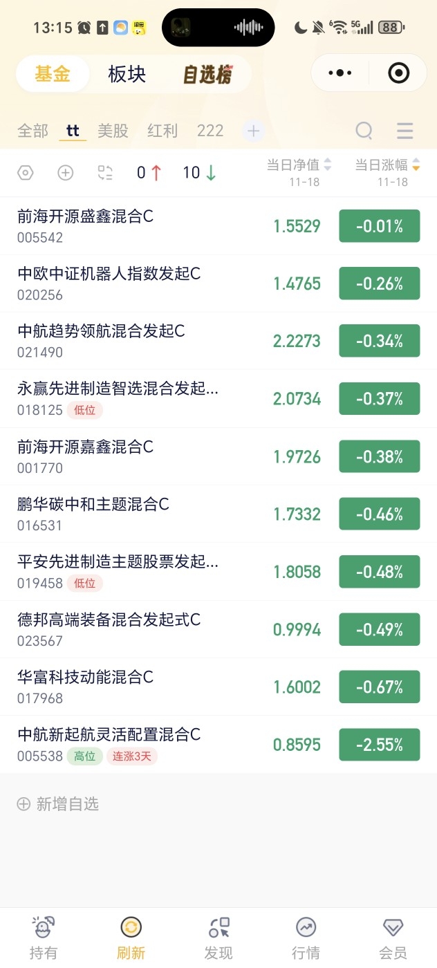Open the 持有 holdings icon
The width and height of the screenshot is (437, 968).
click(44, 927)
